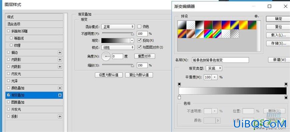290x132 pixels.
Task: Choose the solid rainbow spectrum preset
Action: click(x=208, y=34)
